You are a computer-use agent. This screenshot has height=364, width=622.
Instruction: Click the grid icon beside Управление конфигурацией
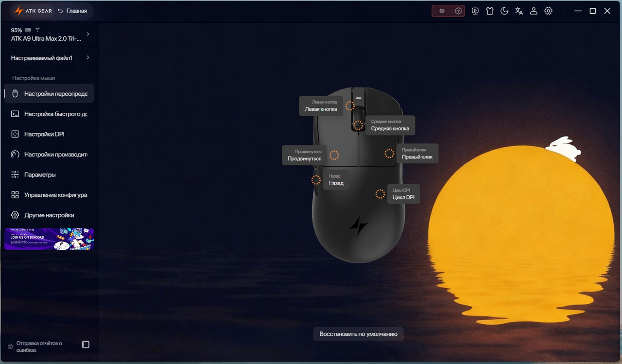click(15, 195)
